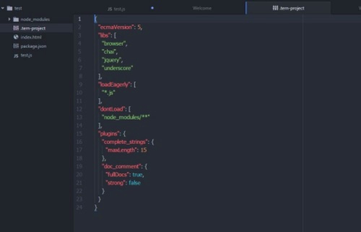The image size is (361, 232).
Task: Expand the node_modules folder
Action: tap(9, 19)
